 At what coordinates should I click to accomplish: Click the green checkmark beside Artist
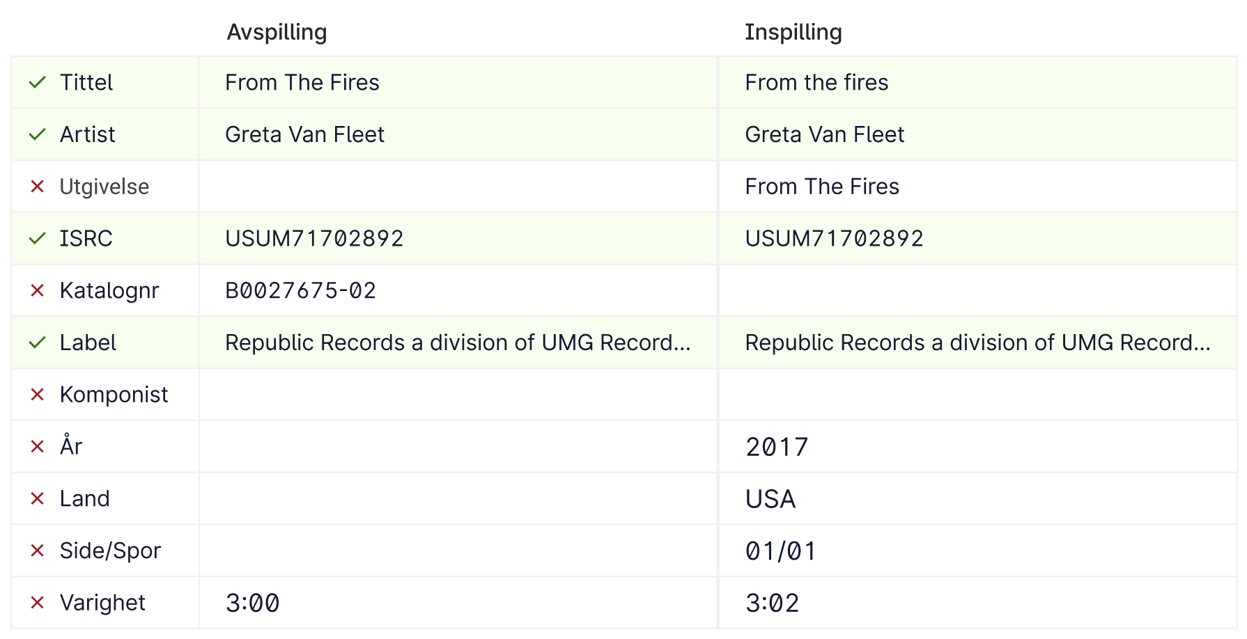click(x=38, y=134)
